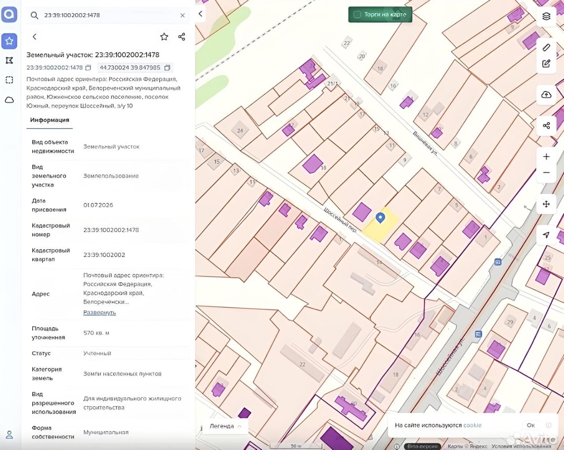The image size is (564, 450).
Task: Open the Информация tab
Action: pyautogui.click(x=49, y=120)
